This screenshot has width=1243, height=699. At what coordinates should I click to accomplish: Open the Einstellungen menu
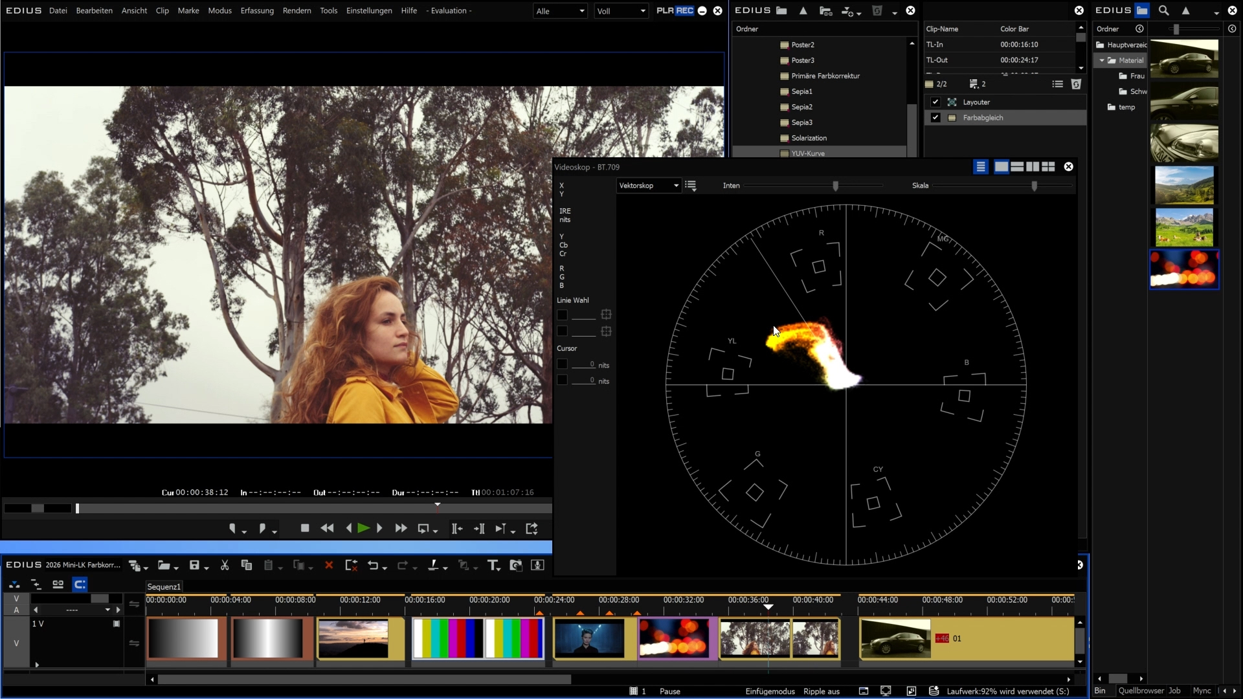369,11
